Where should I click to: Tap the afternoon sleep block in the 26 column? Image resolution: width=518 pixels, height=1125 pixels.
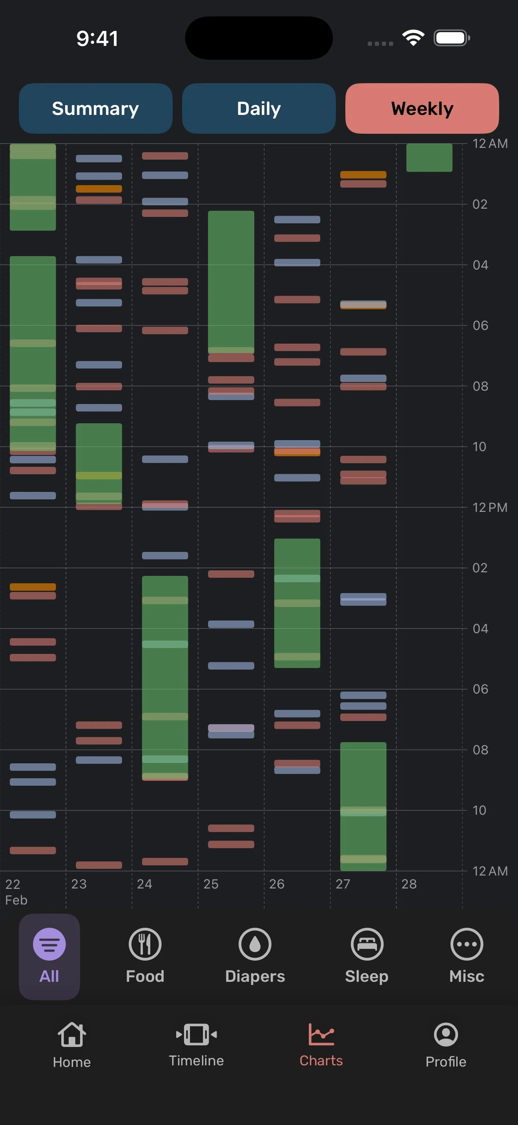click(x=297, y=603)
